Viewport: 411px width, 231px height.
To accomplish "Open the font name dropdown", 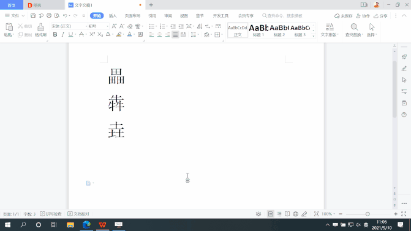I will tap(86, 26).
